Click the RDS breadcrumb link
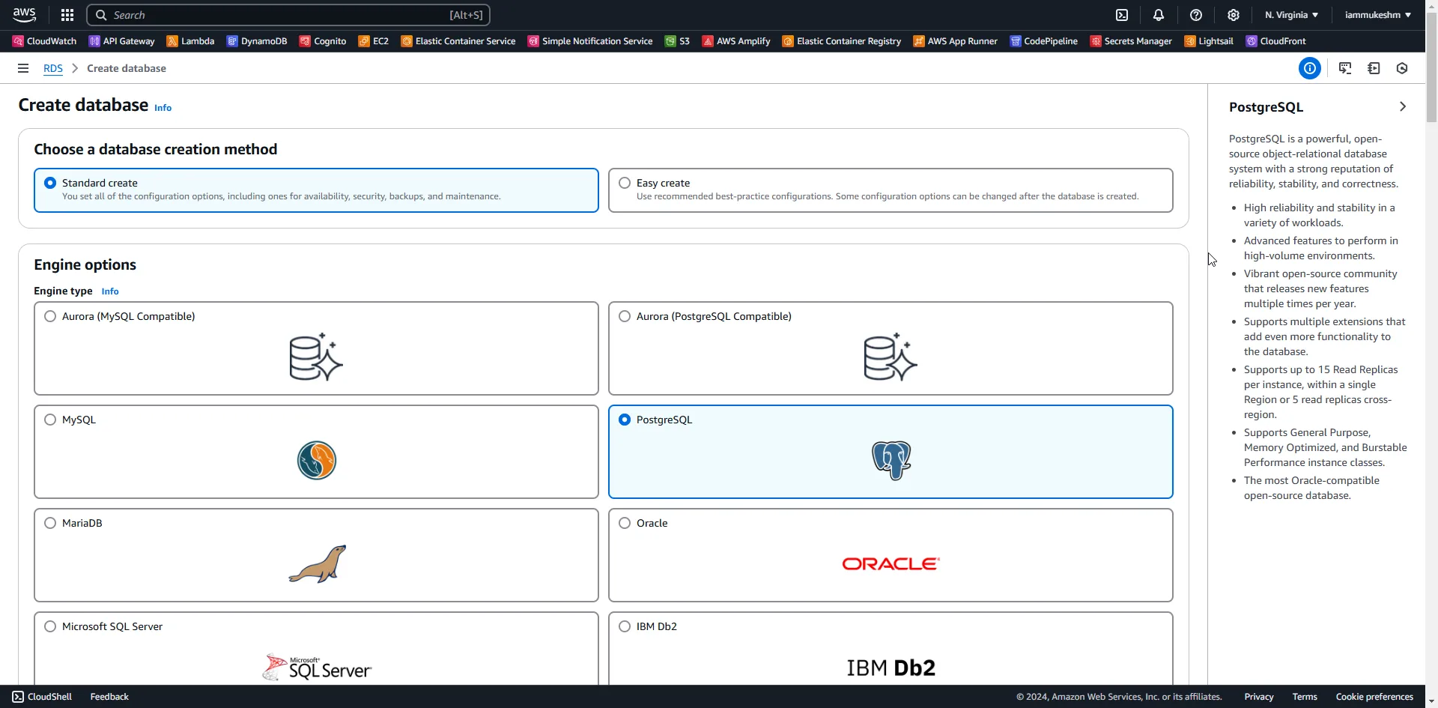The image size is (1438, 708). [x=52, y=68]
